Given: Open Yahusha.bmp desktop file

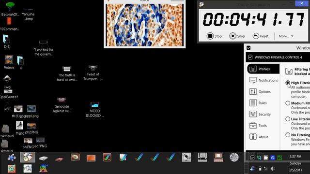Looking at the screenshot, I should (x=28, y=14).
